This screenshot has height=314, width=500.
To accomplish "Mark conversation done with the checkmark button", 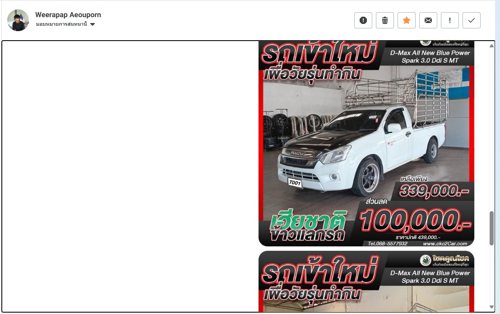I will point(472,20).
